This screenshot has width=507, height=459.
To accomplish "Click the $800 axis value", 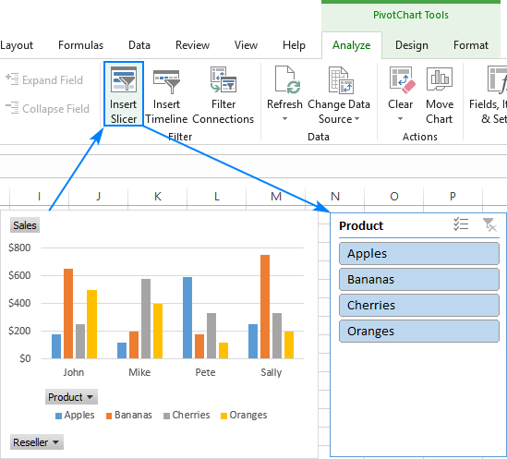I will [x=19, y=248].
